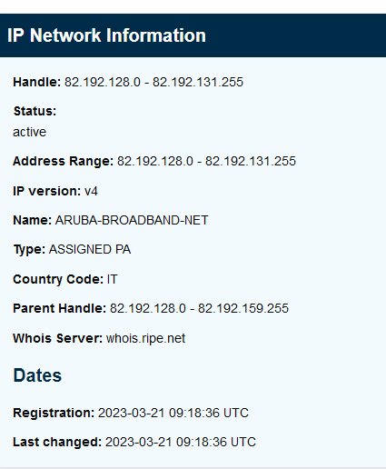Screen dimensions: 386x469
Task: Click the Last changed timestamp value
Action: tap(181, 442)
